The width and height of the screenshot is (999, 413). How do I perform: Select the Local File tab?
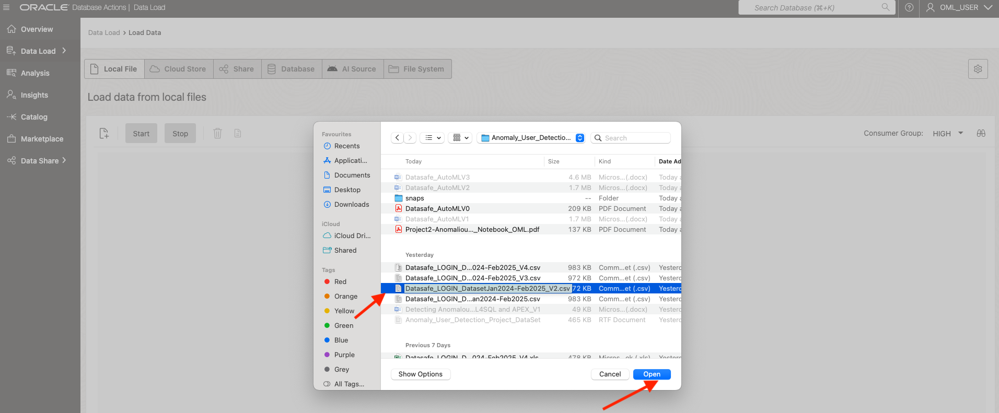[x=114, y=69]
